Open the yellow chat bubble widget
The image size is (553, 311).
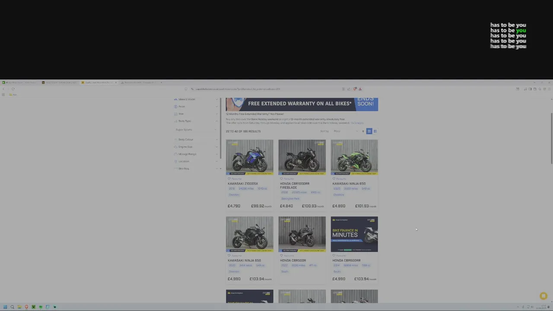coord(543,296)
